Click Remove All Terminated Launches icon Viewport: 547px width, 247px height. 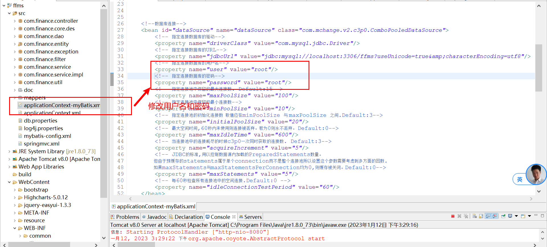[466, 216]
